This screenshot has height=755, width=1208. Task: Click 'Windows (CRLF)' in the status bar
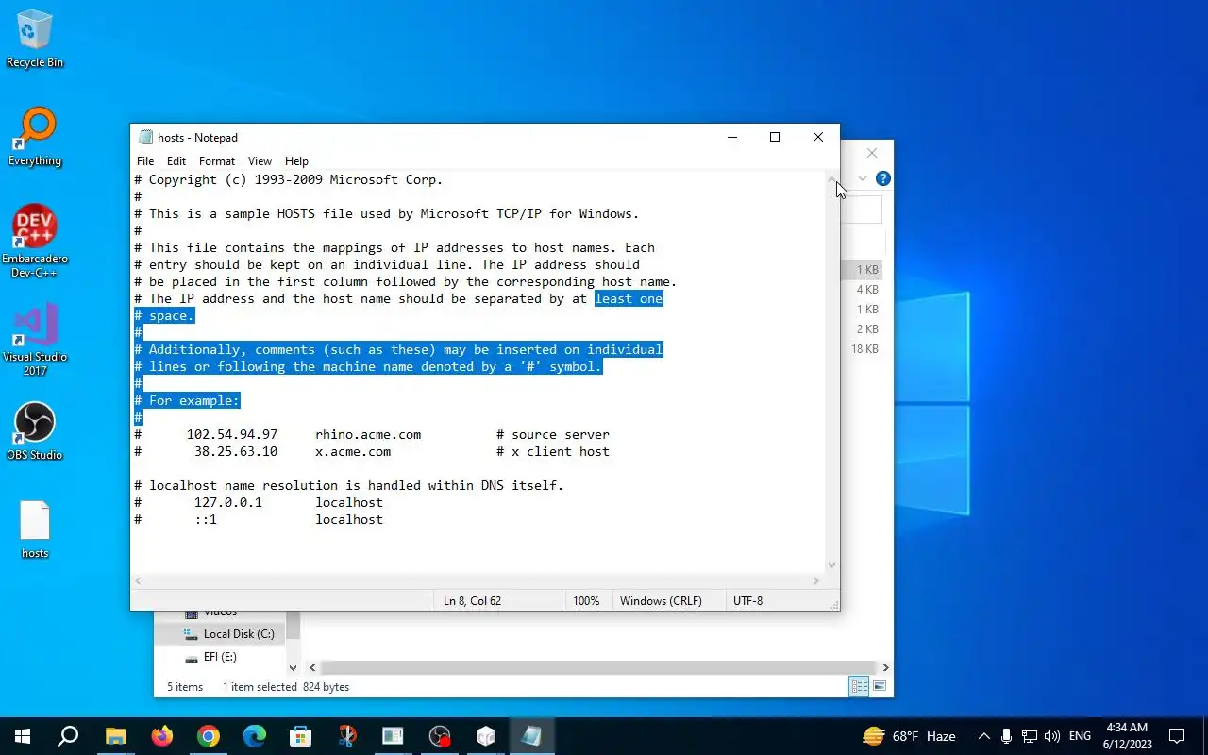(661, 601)
